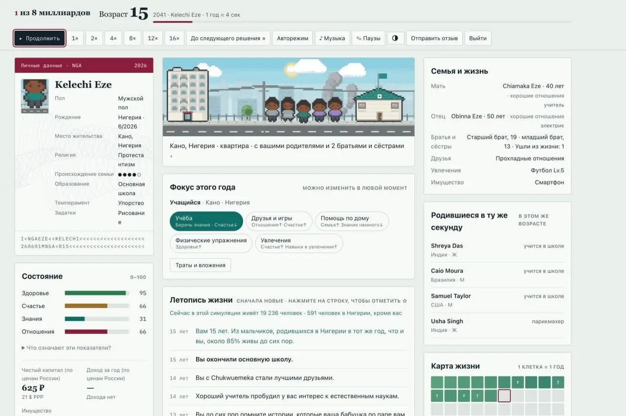Screen dimensions: 626x416
Task: Mark the 'Вы окончили основную школу' entry
Action: (x=289, y=359)
